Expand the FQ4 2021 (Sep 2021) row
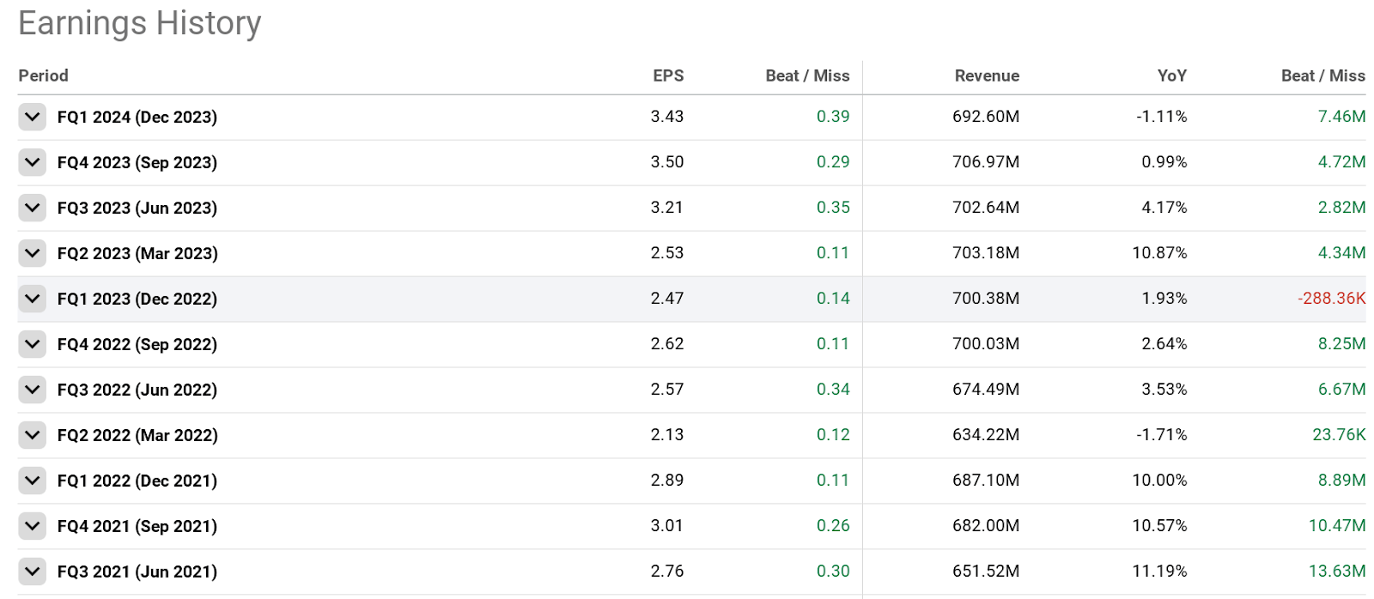This screenshot has height=599, width=1374. coord(32,526)
